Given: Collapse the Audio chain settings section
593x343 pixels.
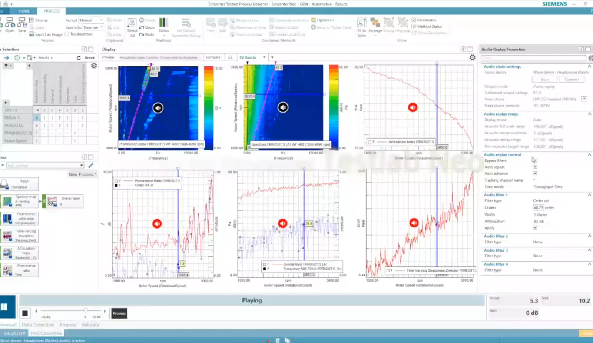Looking at the screenshot, I should pos(589,67).
